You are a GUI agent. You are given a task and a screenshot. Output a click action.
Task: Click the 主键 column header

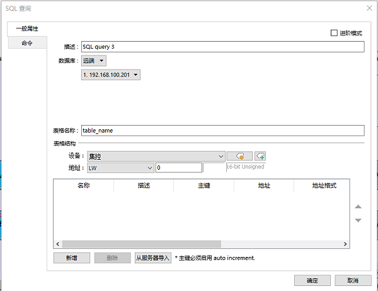tap(204, 186)
